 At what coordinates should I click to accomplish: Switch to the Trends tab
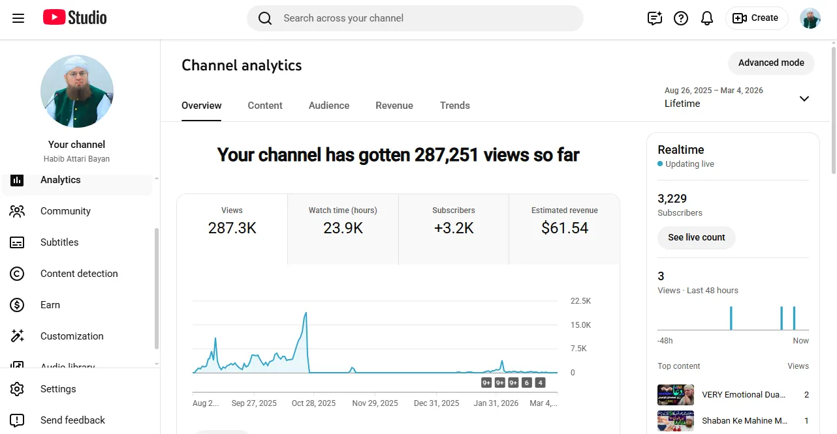pyautogui.click(x=455, y=106)
